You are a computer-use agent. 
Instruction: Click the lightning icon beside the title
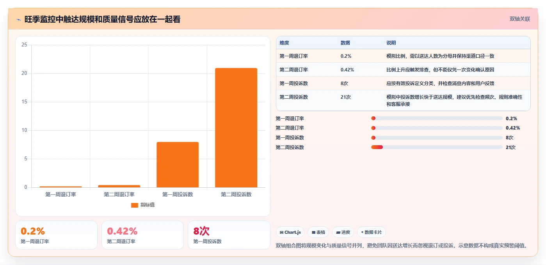[18, 19]
